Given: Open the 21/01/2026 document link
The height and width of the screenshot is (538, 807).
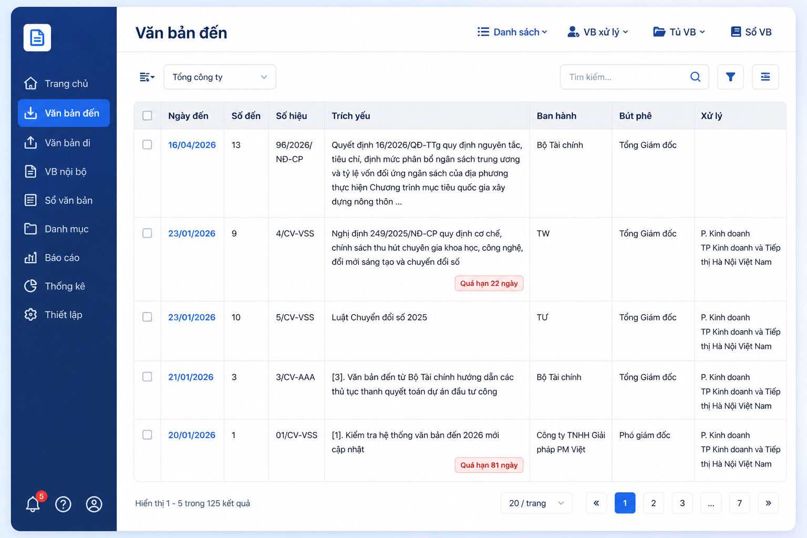Looking at the screenshot, I should pos(191,377).
